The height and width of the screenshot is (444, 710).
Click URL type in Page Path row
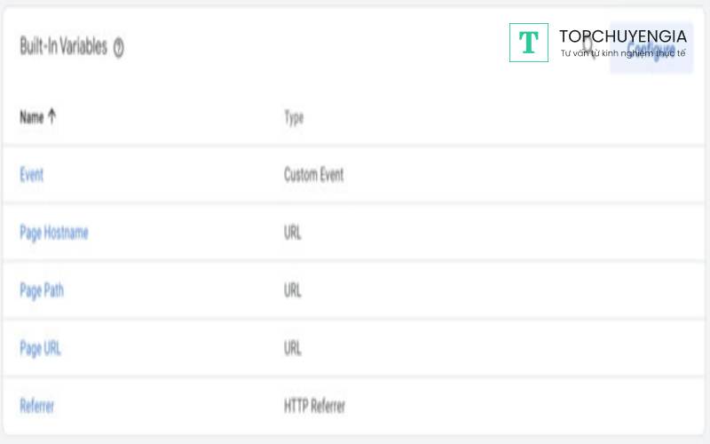tap(293, 290)
